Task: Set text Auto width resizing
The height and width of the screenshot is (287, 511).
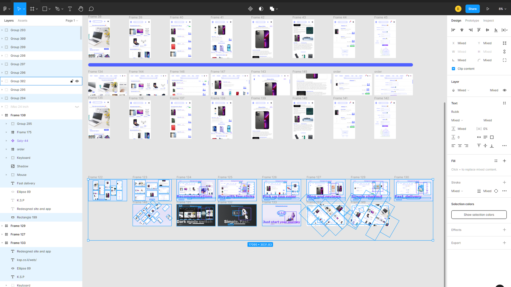Action: (x=479, y=137)
